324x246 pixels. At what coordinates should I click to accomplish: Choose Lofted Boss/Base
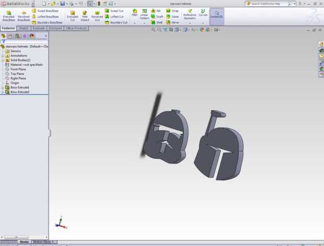(x=45, y=17)
